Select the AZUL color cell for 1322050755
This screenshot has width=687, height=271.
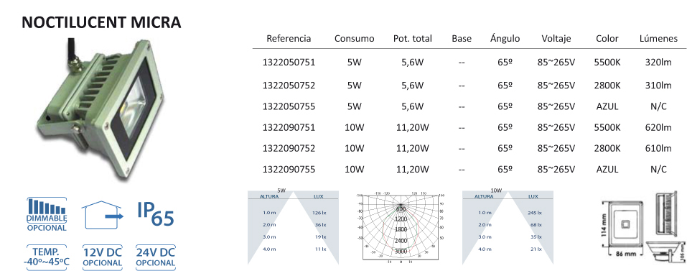click(x=607, y=106)
